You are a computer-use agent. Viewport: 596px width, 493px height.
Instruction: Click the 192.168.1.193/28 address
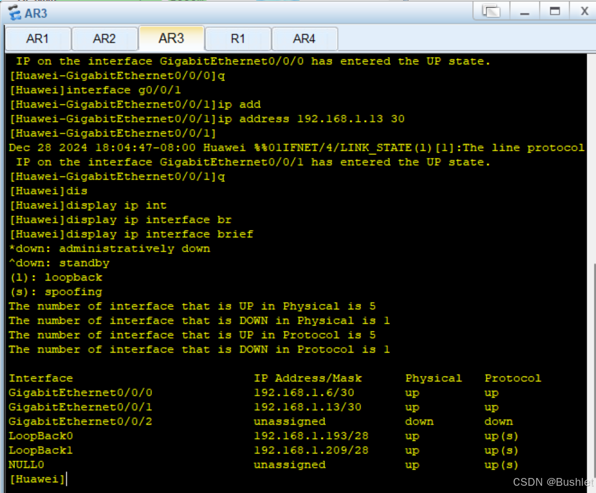click(x=311, y=435)
